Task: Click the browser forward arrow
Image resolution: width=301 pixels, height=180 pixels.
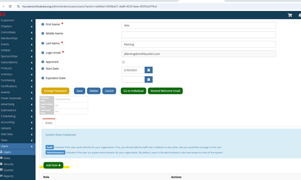Action: 3,6
